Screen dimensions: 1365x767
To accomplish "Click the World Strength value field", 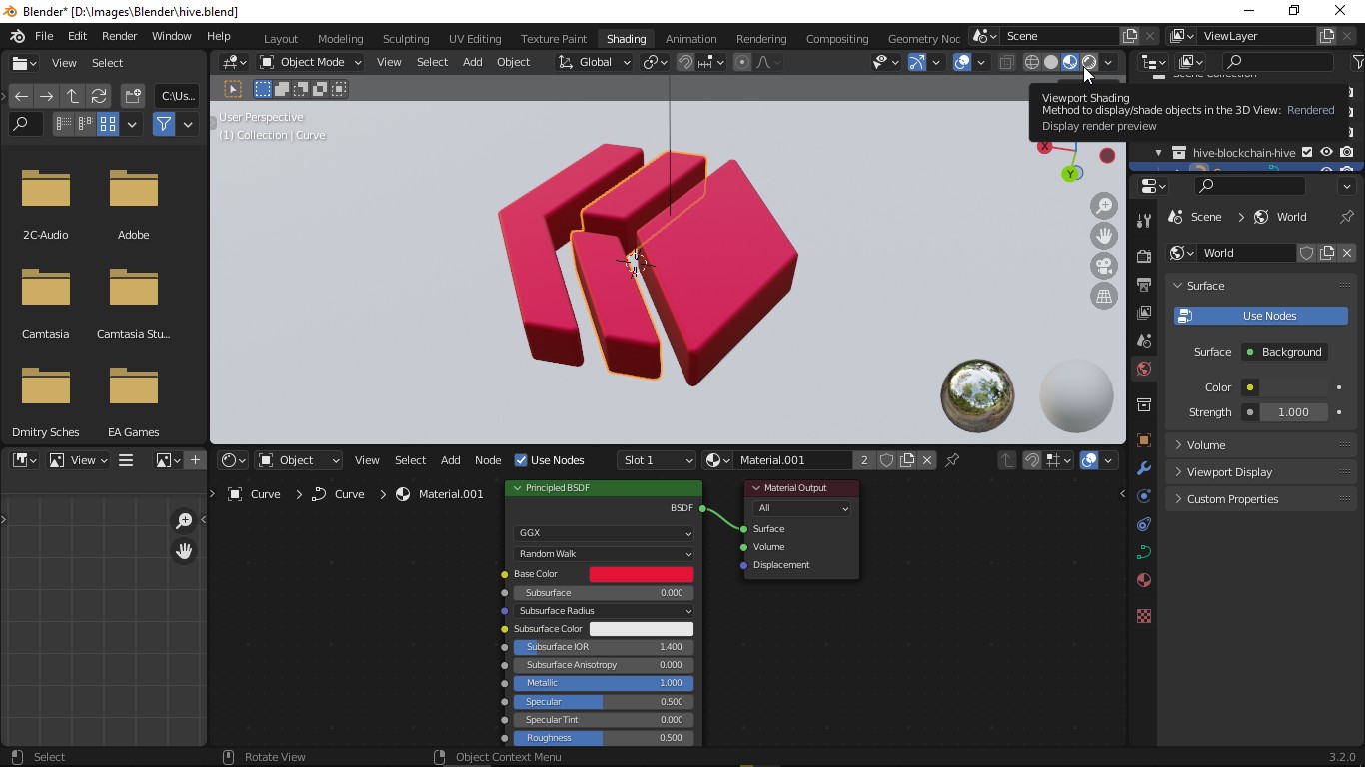I will click(1293, 412).
